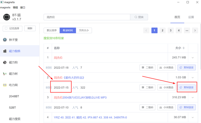Show 二维码 for the 2022-07-10 entry
Screen dimensions: 201x123
tap(147, 107)
